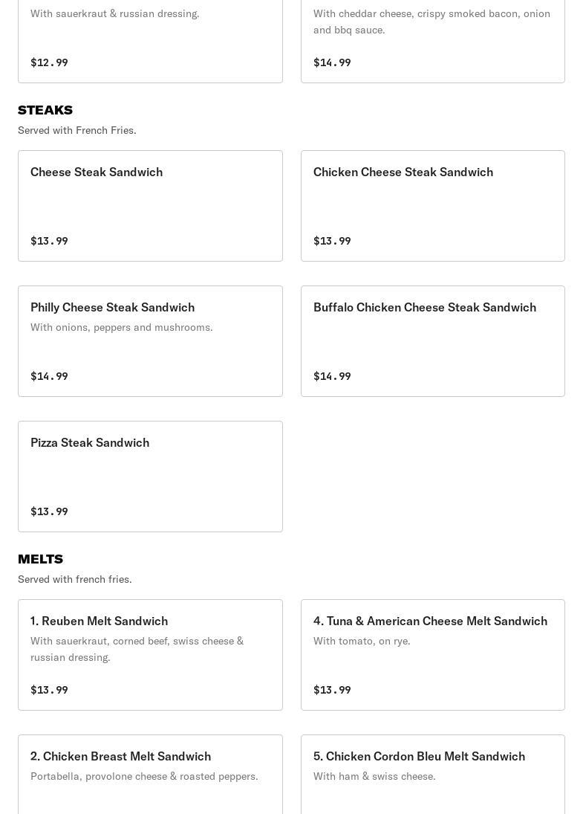This screenshot has width=583, height=814.
Task: Select the sauerkraut & russian dressing item
Action: [x=151, y=42]
